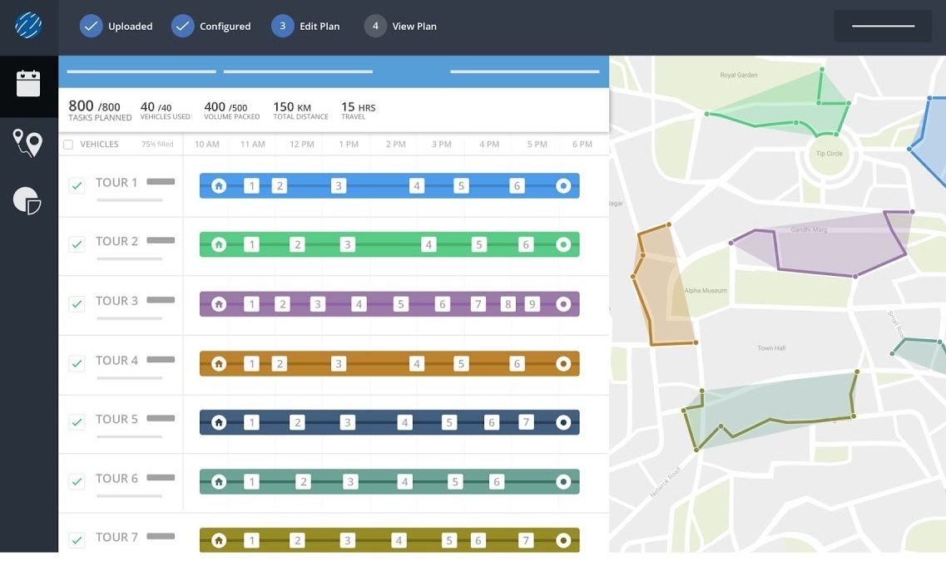Uncheck the Tour 3 checkbox
The image size is (946, 561).
coord(77,303)
